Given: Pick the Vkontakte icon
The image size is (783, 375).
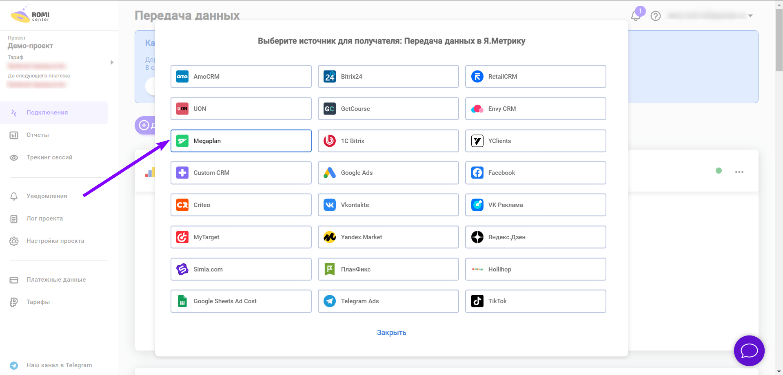Looking at the screenshot, I should coord(330,205).
